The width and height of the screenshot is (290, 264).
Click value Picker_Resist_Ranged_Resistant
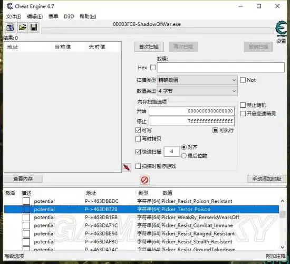tap(198, 233)
